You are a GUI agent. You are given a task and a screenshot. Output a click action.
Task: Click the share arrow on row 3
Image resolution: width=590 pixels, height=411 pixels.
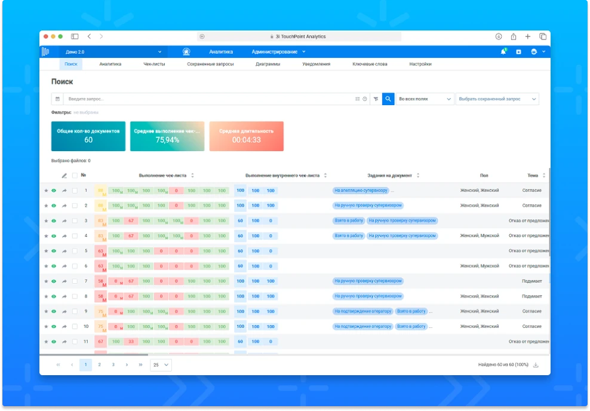(x=64, y=221)
